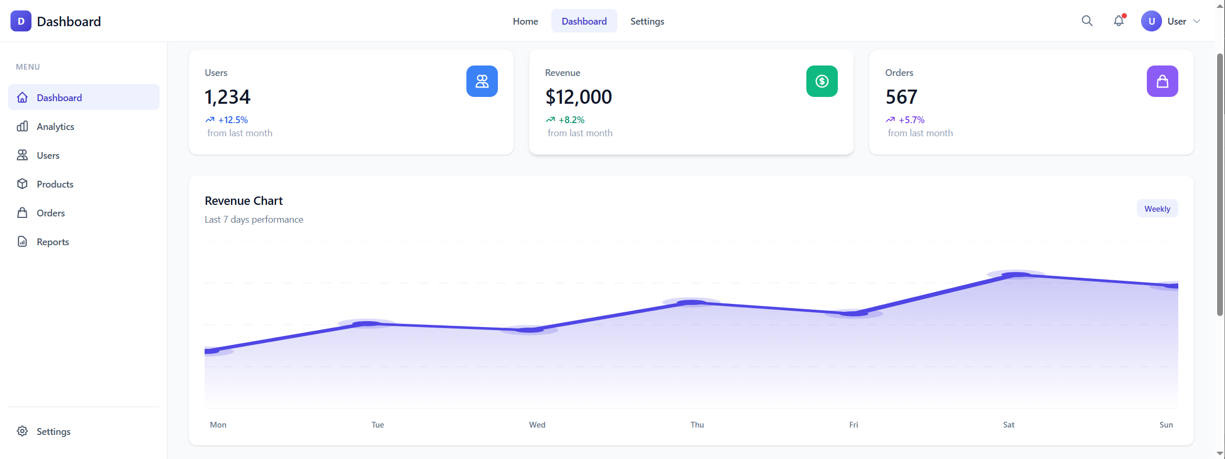Click the bar chart icon beside Analytics
The image size is (1225, 459).
click(22, 126)
